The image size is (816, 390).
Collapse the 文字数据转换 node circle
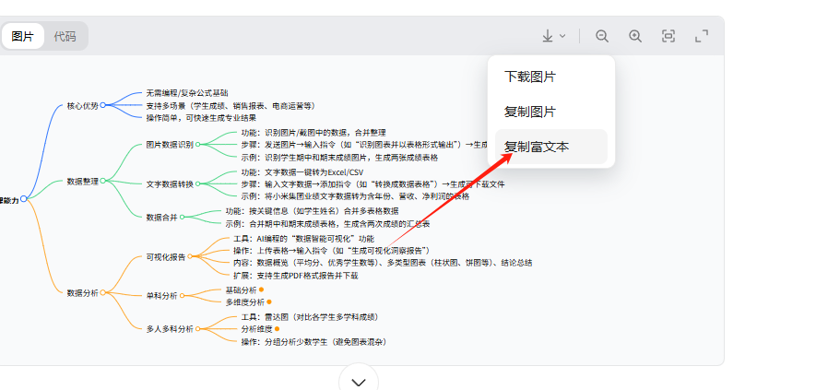[197, 183]
